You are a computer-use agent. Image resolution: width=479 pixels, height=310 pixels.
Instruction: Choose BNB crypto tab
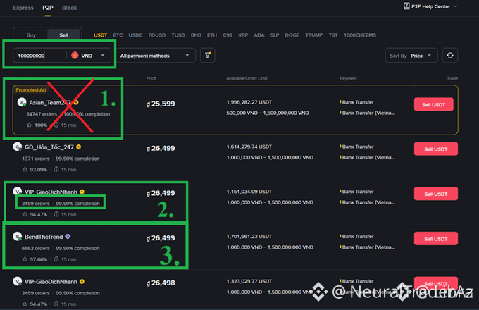(x=196, y=35)
